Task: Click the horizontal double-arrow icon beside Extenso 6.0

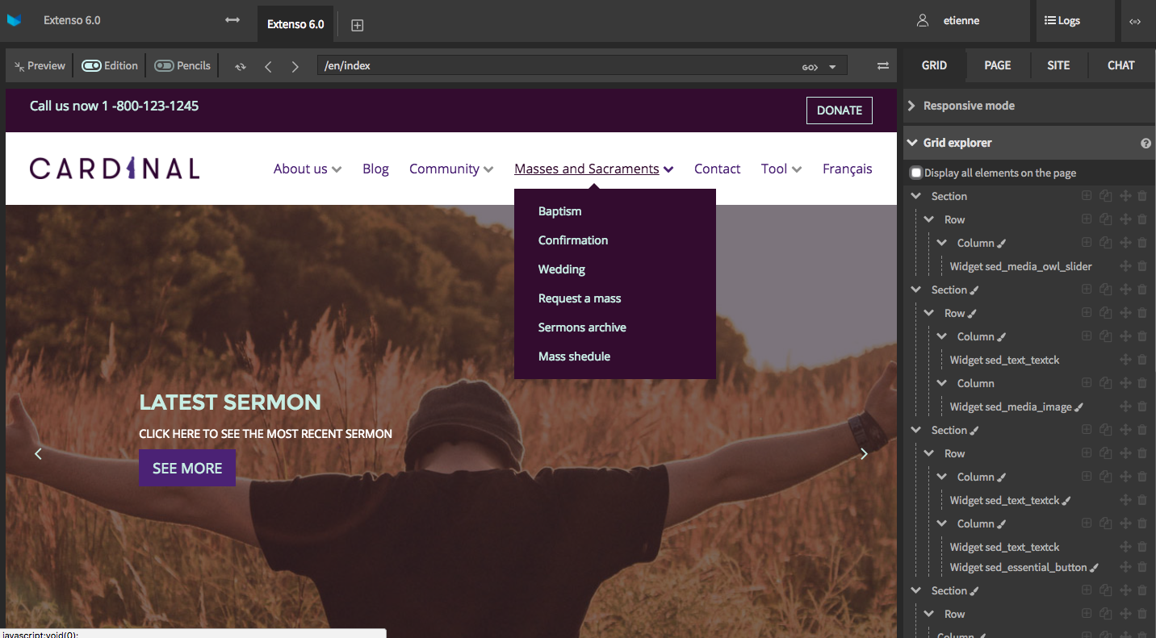Action: click(232, 20)
